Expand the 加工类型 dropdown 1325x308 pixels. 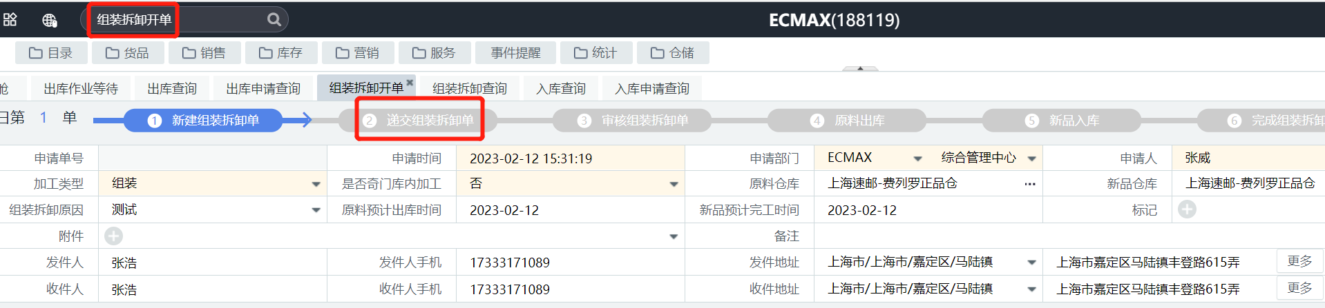(316, 184)
